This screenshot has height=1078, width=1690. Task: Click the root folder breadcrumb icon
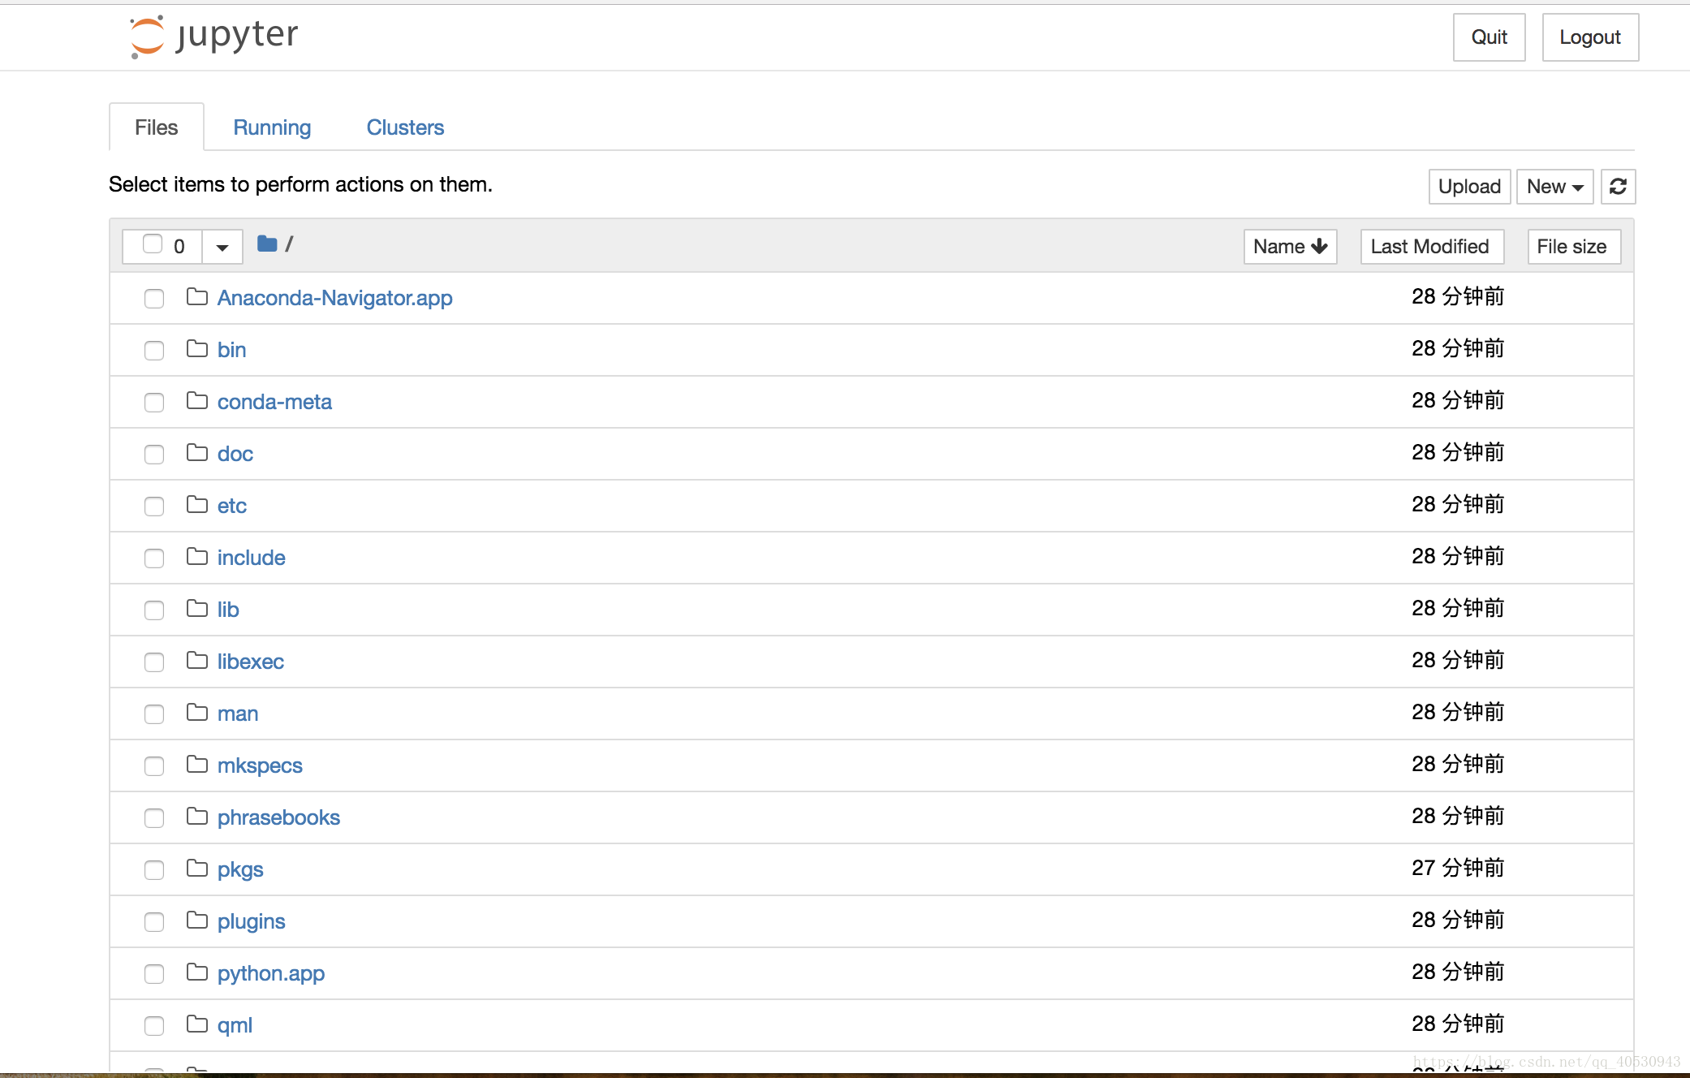(x=267, y=244)
